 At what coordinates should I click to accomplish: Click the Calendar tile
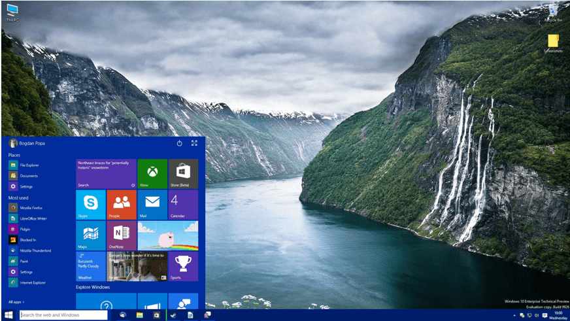point(183,205)
